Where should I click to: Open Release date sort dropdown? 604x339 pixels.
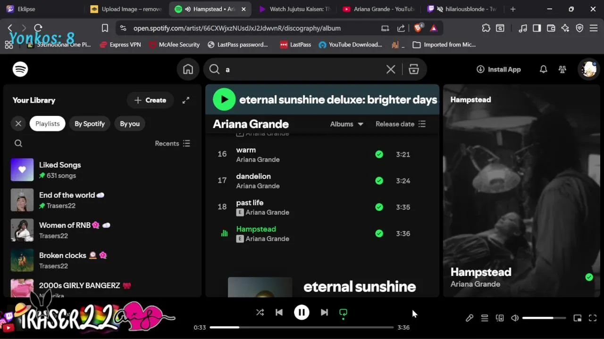[x=401, y=124]
